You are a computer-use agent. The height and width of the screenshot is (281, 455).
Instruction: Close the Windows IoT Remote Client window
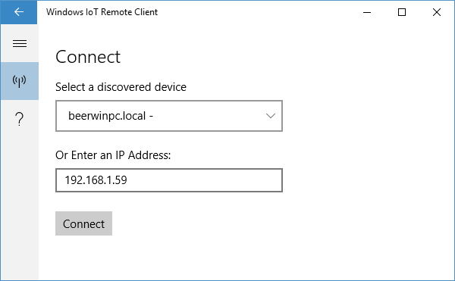tap(437, 12)
